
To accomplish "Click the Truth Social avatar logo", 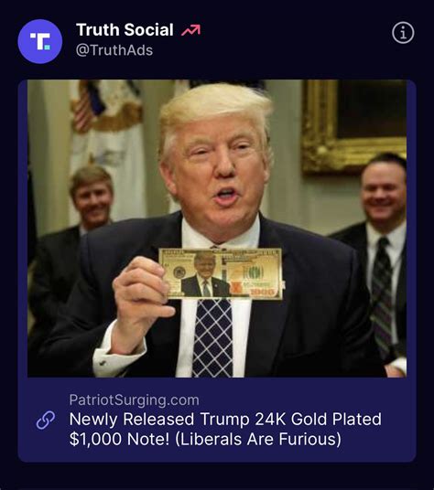I will click(x=40, y=41).
